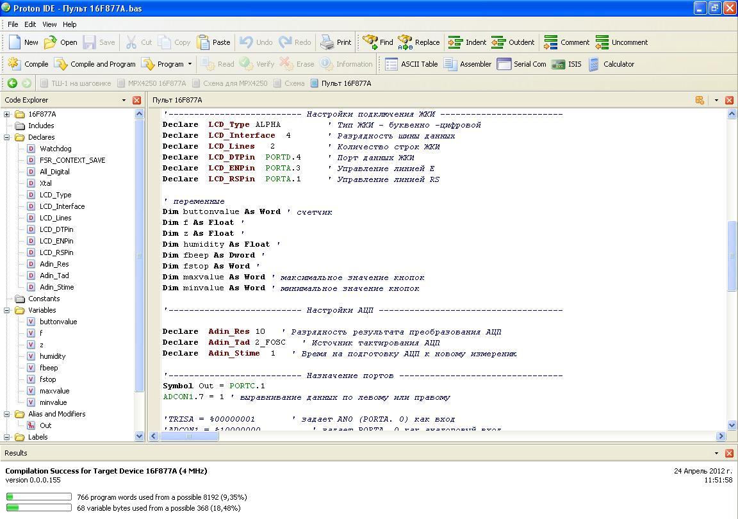
Task: Click the editor horizontal scrollbar thumb
Action: point(188,436)
